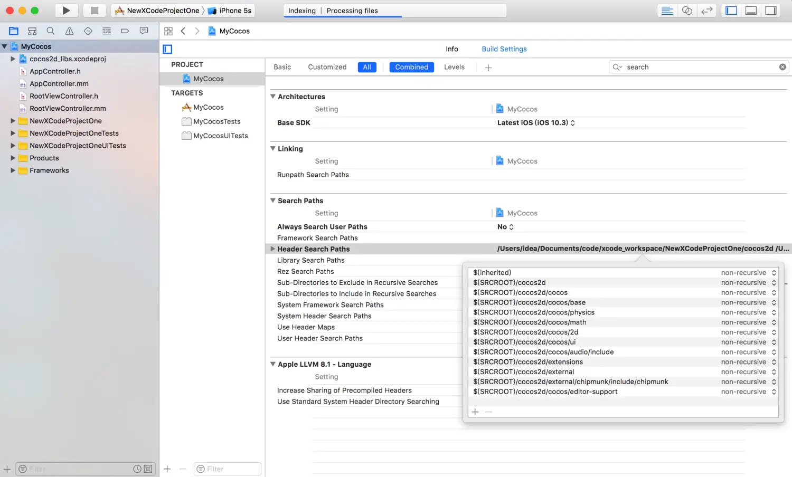Viewport: 792px width, 477px height.
Task: Add a new build setting
Action: click(x=488, y=68)
